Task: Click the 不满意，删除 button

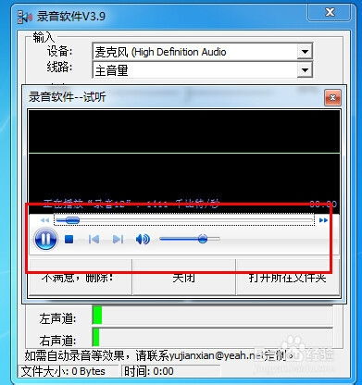Action: [81, 278]
